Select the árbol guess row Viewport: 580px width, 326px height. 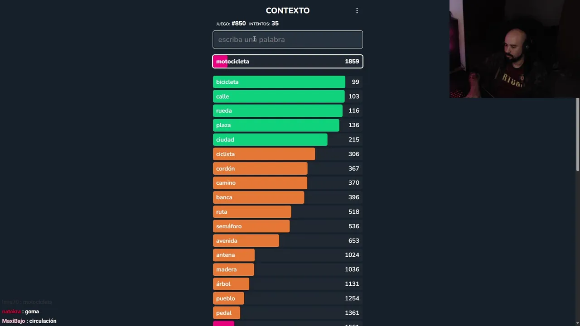[x=287, y=284]
